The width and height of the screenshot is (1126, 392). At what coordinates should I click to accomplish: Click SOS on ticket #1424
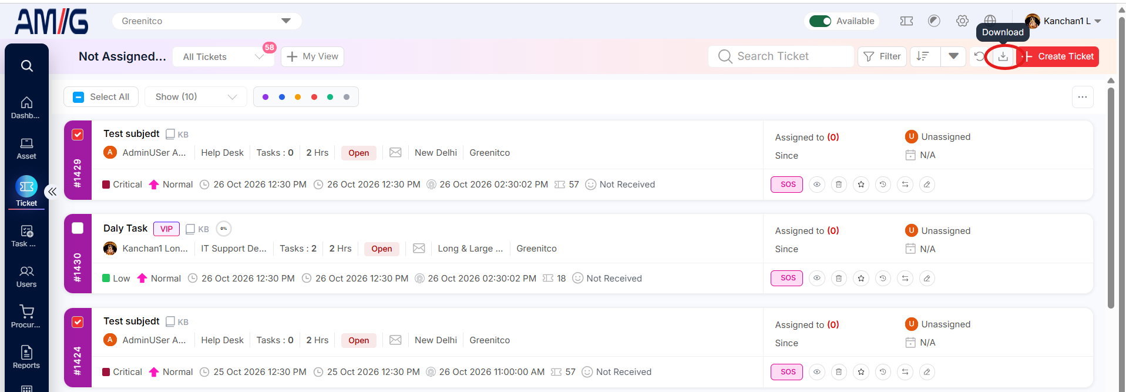tap(787, 372)
